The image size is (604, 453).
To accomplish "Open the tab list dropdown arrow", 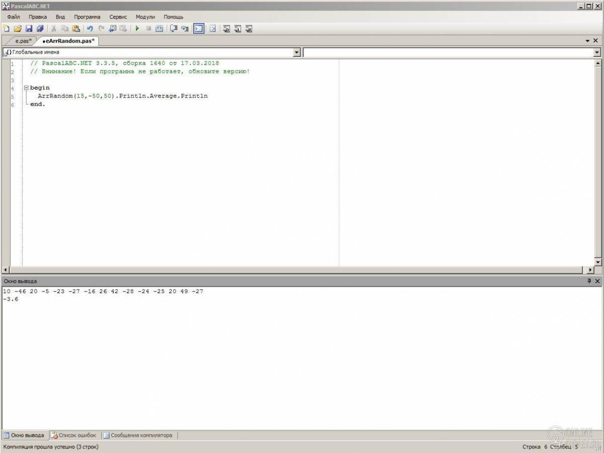I will (x=588, y=41).
